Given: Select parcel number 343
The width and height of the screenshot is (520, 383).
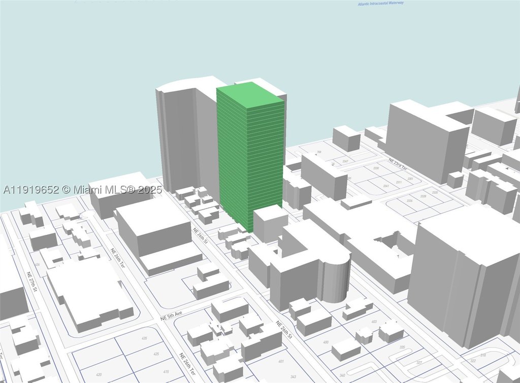Looking at the screenshot, I should (293, 377).
